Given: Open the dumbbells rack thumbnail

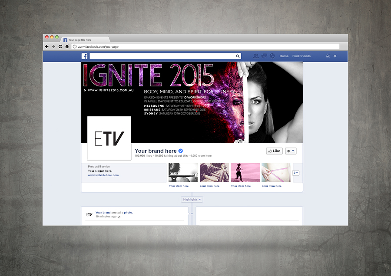Looking at the screenshot, I should [214, 173].
